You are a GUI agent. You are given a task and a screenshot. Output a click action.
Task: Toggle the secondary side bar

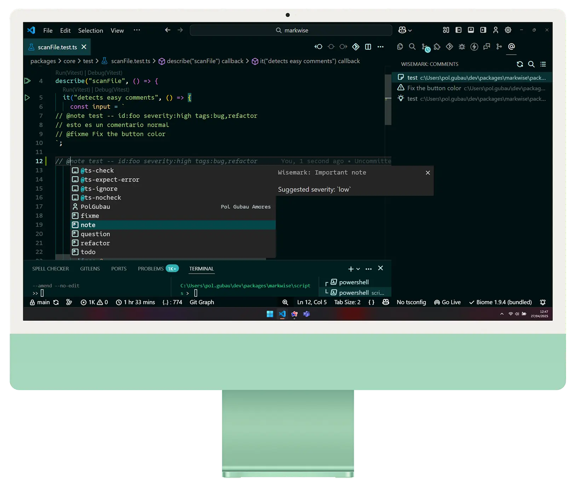tap(483, 30)
